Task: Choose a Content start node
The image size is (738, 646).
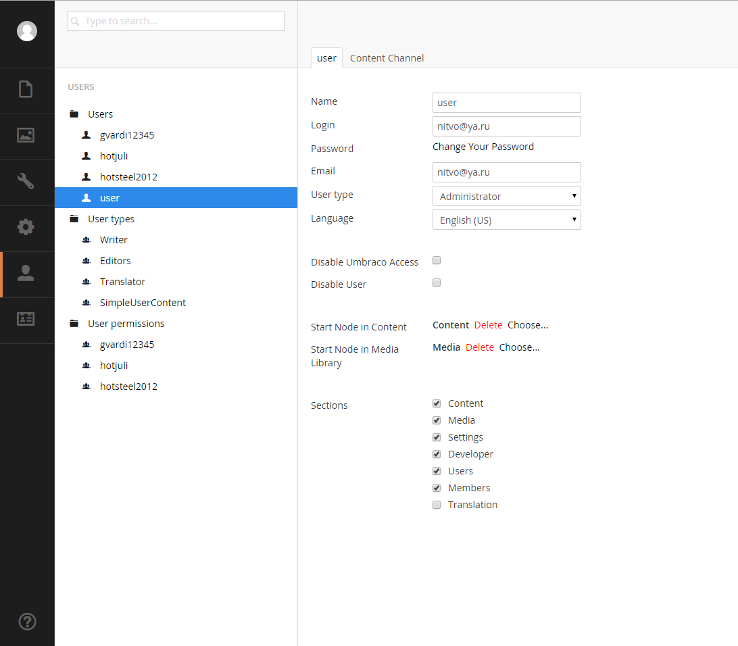Action: (x=528, y=325)
